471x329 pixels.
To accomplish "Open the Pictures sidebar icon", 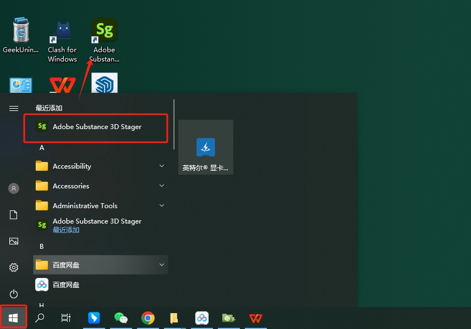I will tap(14, 241).
